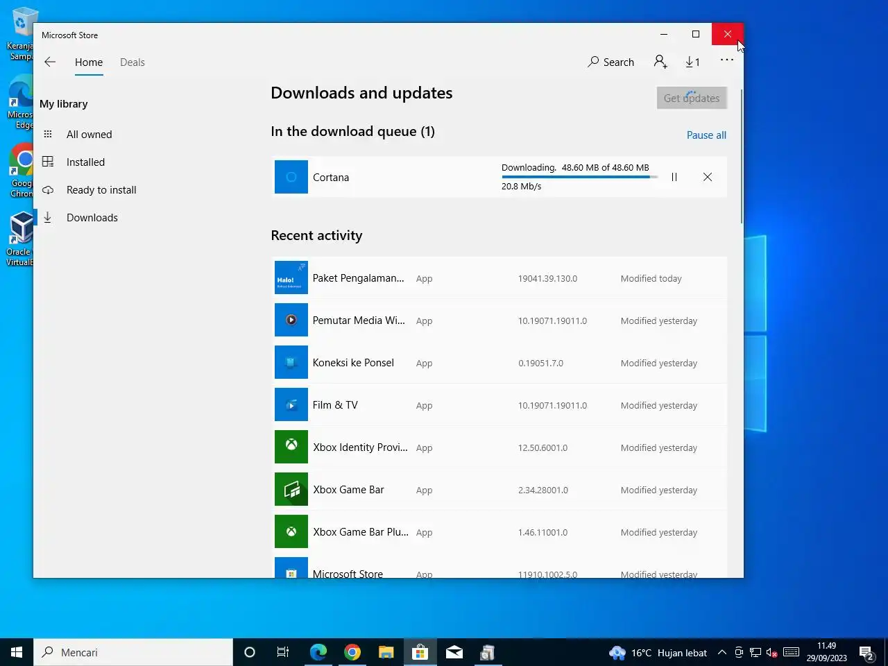This screenshot has height=666, width=888.
Task: Click the Modified today text
Action: pyautogui.click(x=651, y=278)
